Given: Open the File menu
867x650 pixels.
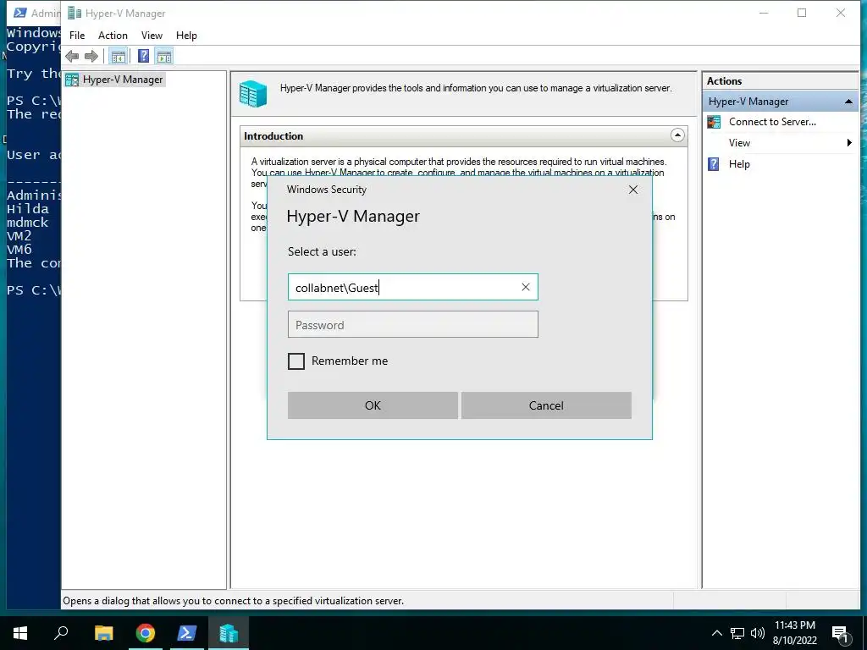Looking at the screenshot, I should click(x=77, y=36).
